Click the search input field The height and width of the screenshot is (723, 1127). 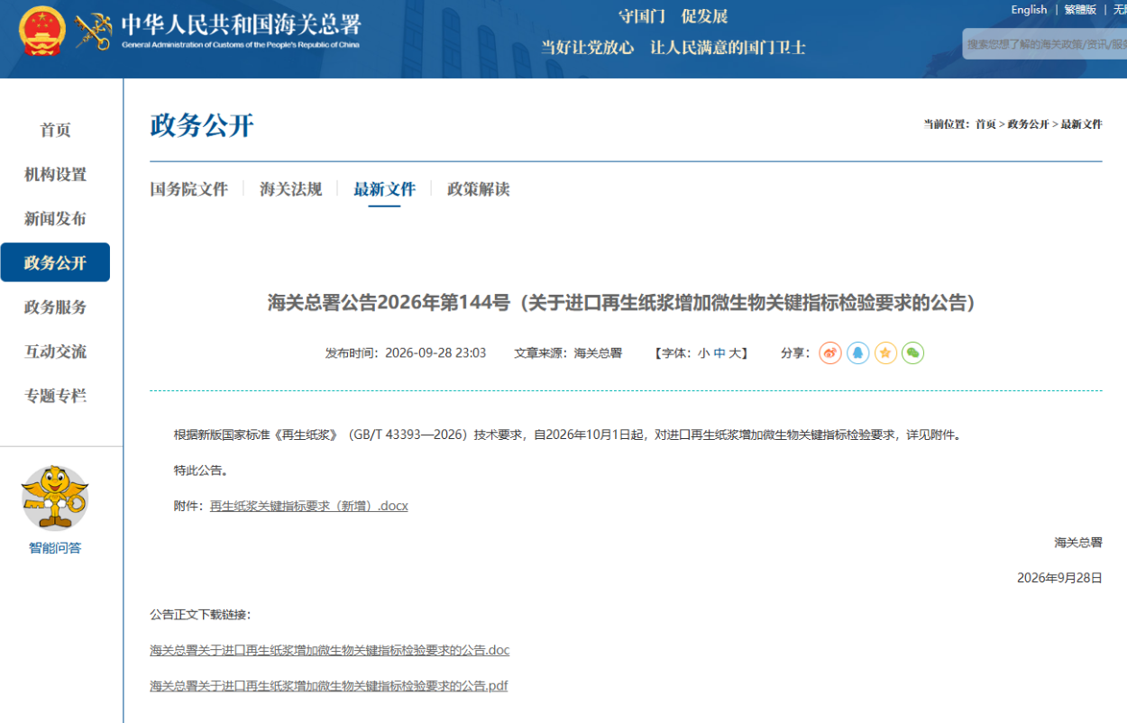pos(1045,43)
